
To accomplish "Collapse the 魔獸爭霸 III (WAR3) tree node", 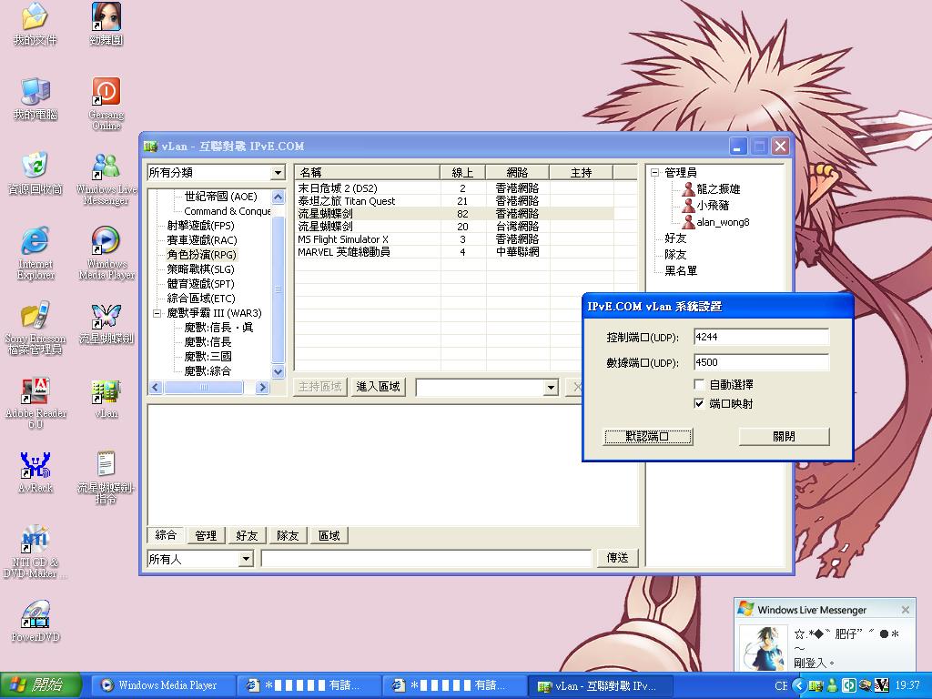I will pyautogui.click(x=157, y=313).
